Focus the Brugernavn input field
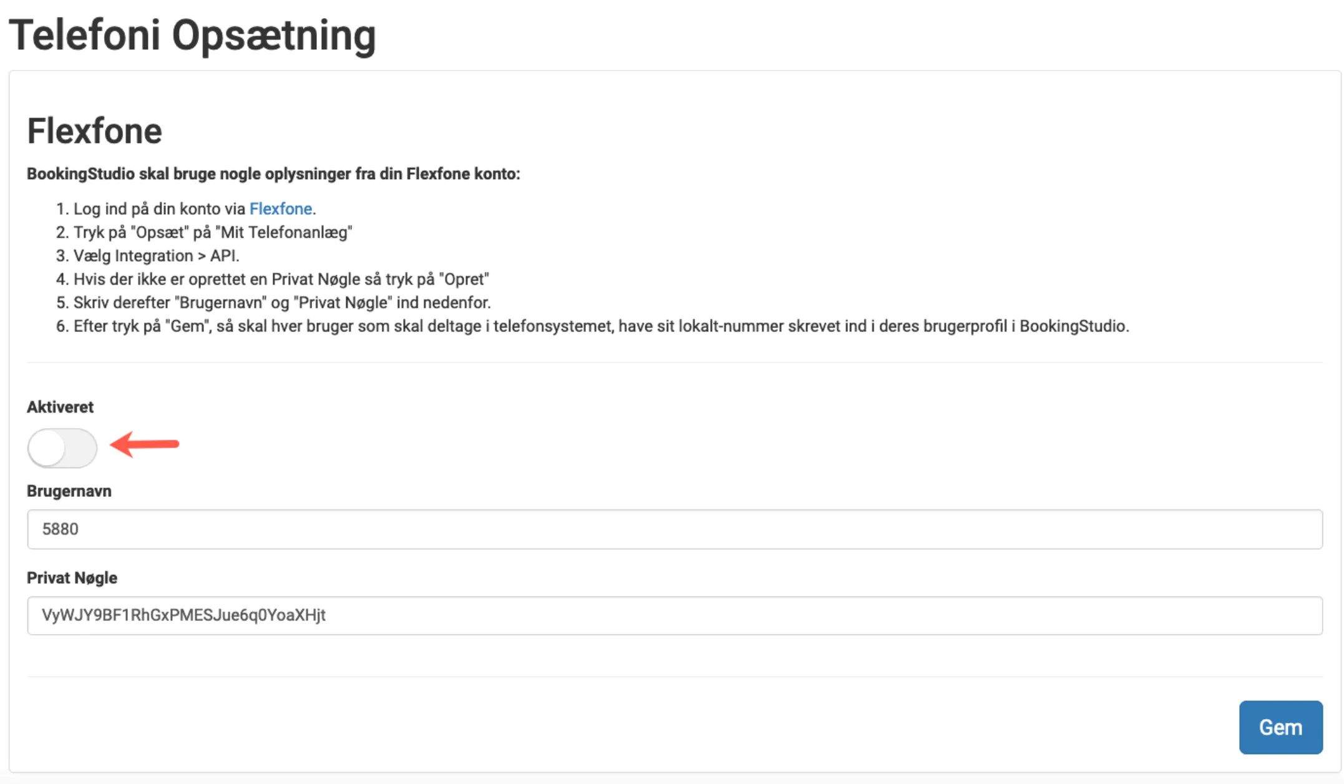The image size is (1344, 784). pyautogui.click(x=674, y=529)
